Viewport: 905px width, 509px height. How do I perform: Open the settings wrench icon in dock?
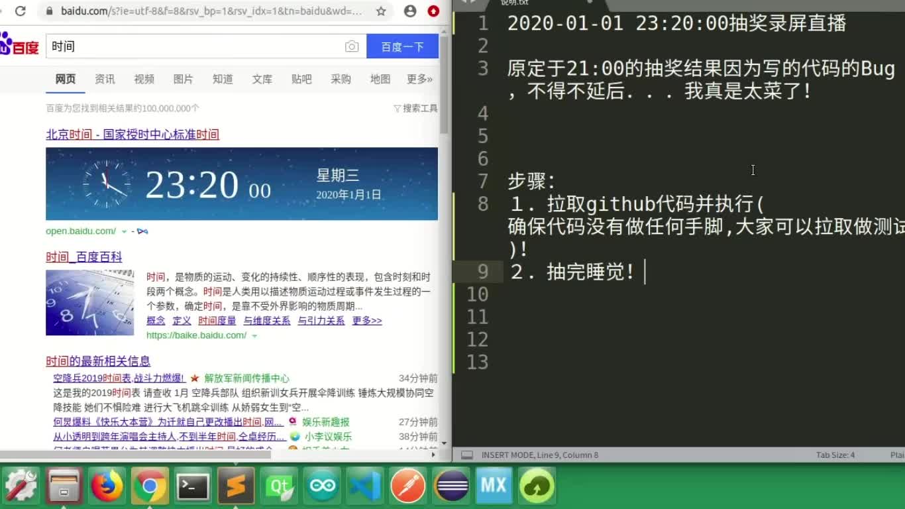point(21,486)
